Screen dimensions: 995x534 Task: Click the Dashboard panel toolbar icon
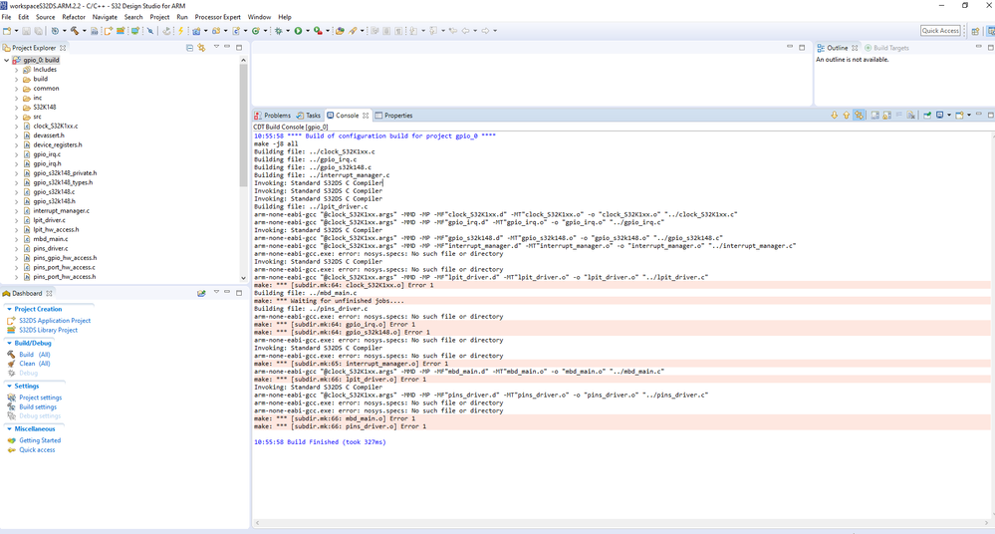(x=201, y=293)
